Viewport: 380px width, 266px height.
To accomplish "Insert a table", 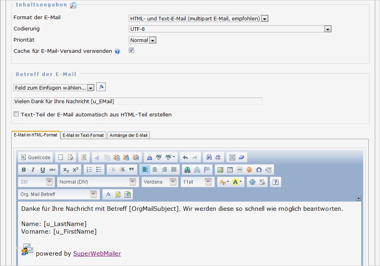I will tap(230, 170).
